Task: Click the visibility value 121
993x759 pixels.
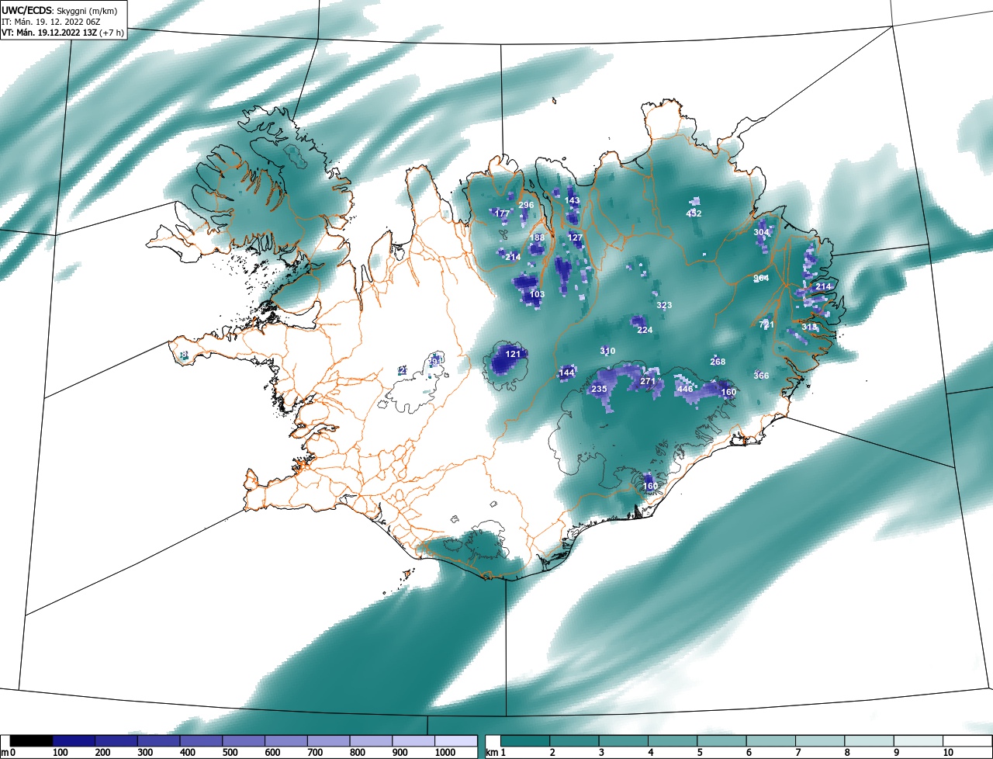Action: coord(513,354)
